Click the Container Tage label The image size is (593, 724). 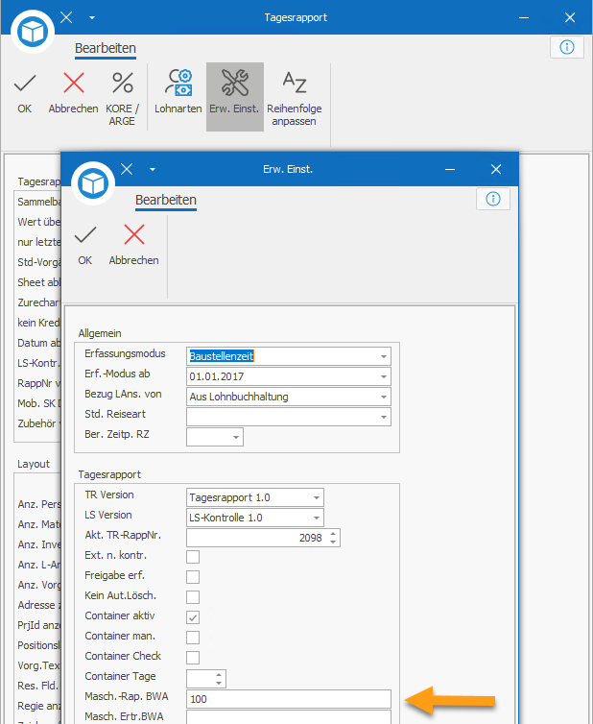click(x=121, y=676)
